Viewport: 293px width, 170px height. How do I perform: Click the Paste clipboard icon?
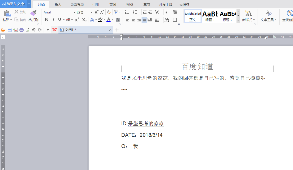coord(7,13)
